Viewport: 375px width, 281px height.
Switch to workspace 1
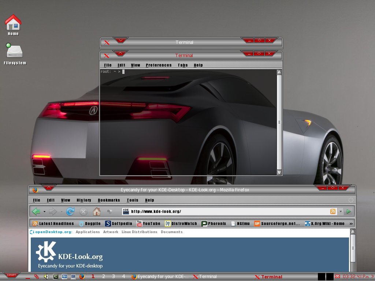point(93,276)
